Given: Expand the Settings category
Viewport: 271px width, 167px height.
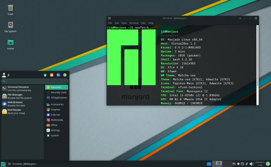Looking at the screenshot, I should coord(55,130).
